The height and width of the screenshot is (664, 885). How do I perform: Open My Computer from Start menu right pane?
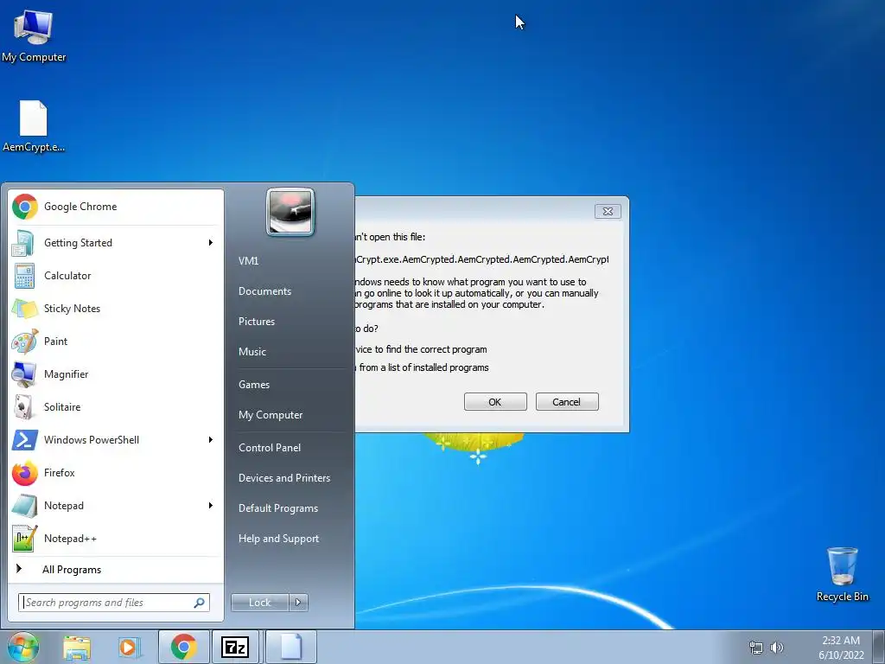(271, 415)
